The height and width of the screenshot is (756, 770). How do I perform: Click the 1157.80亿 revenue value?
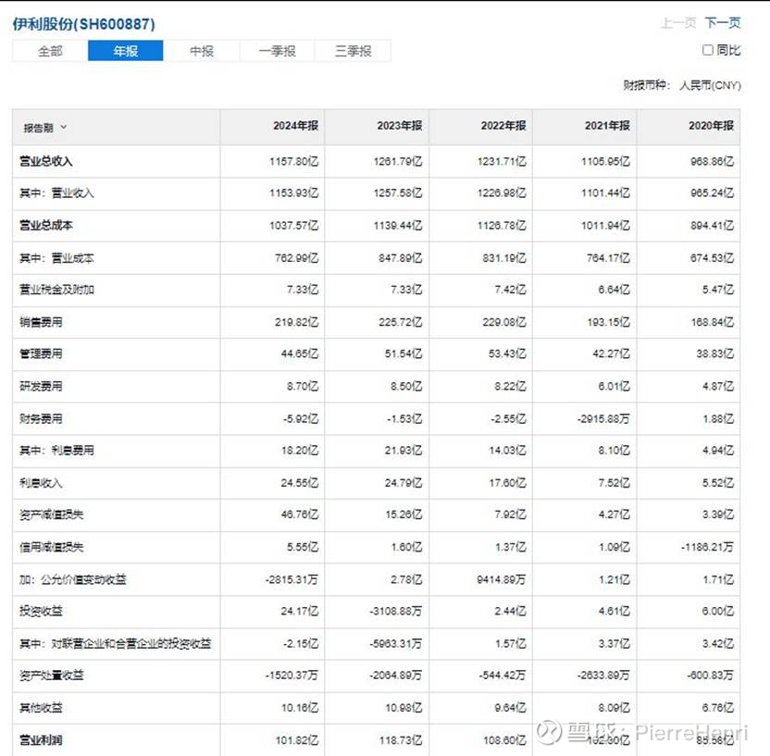point(294,162)
